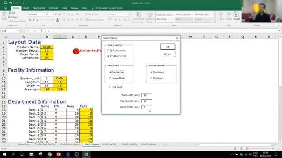Click the fx Insert Function icon
This screenshot has width=282, height=158.
(x=41, y=31)
